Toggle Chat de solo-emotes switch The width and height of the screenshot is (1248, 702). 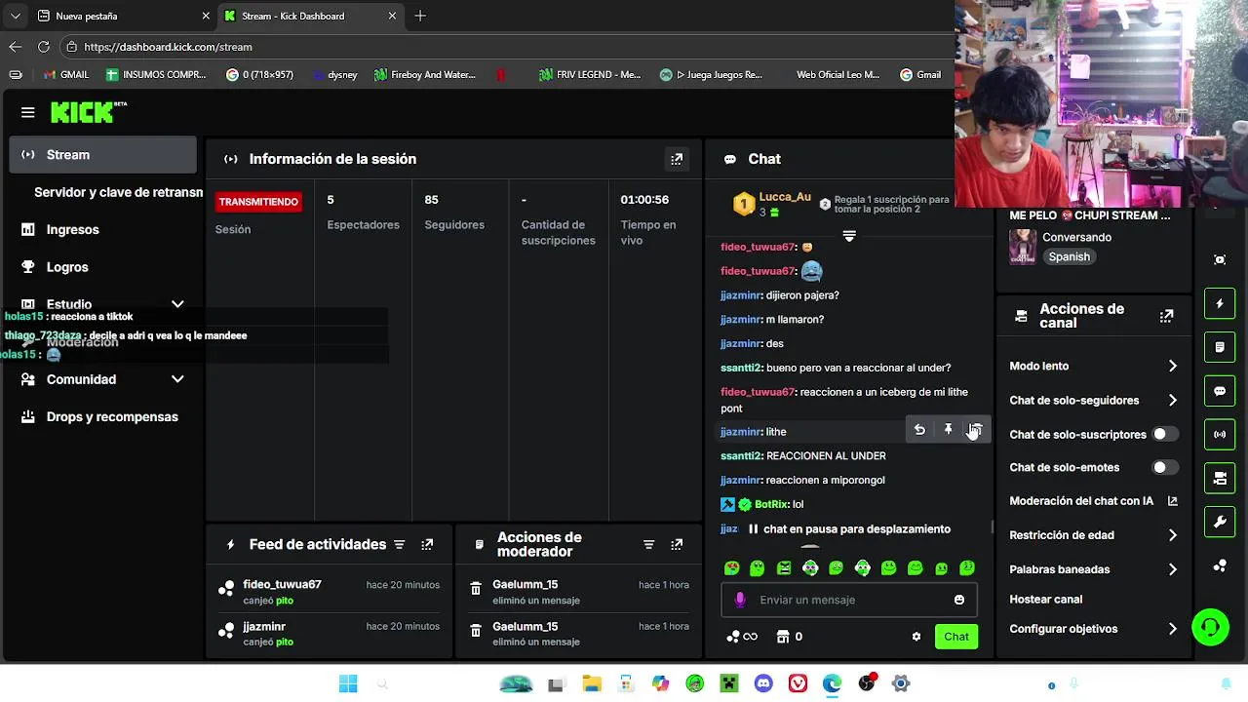(1164, 467)
